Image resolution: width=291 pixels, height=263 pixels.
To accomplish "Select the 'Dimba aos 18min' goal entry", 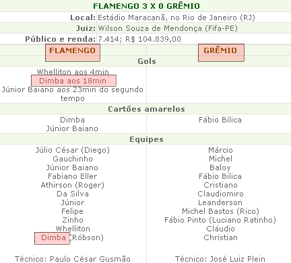I will coord(73,81).
